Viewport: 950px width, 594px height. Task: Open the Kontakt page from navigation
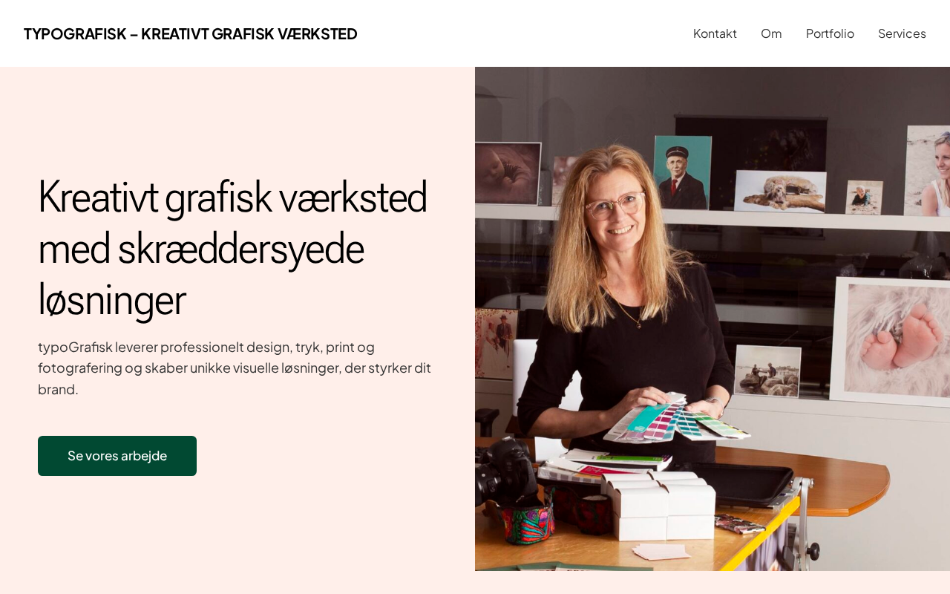(715, 33)
